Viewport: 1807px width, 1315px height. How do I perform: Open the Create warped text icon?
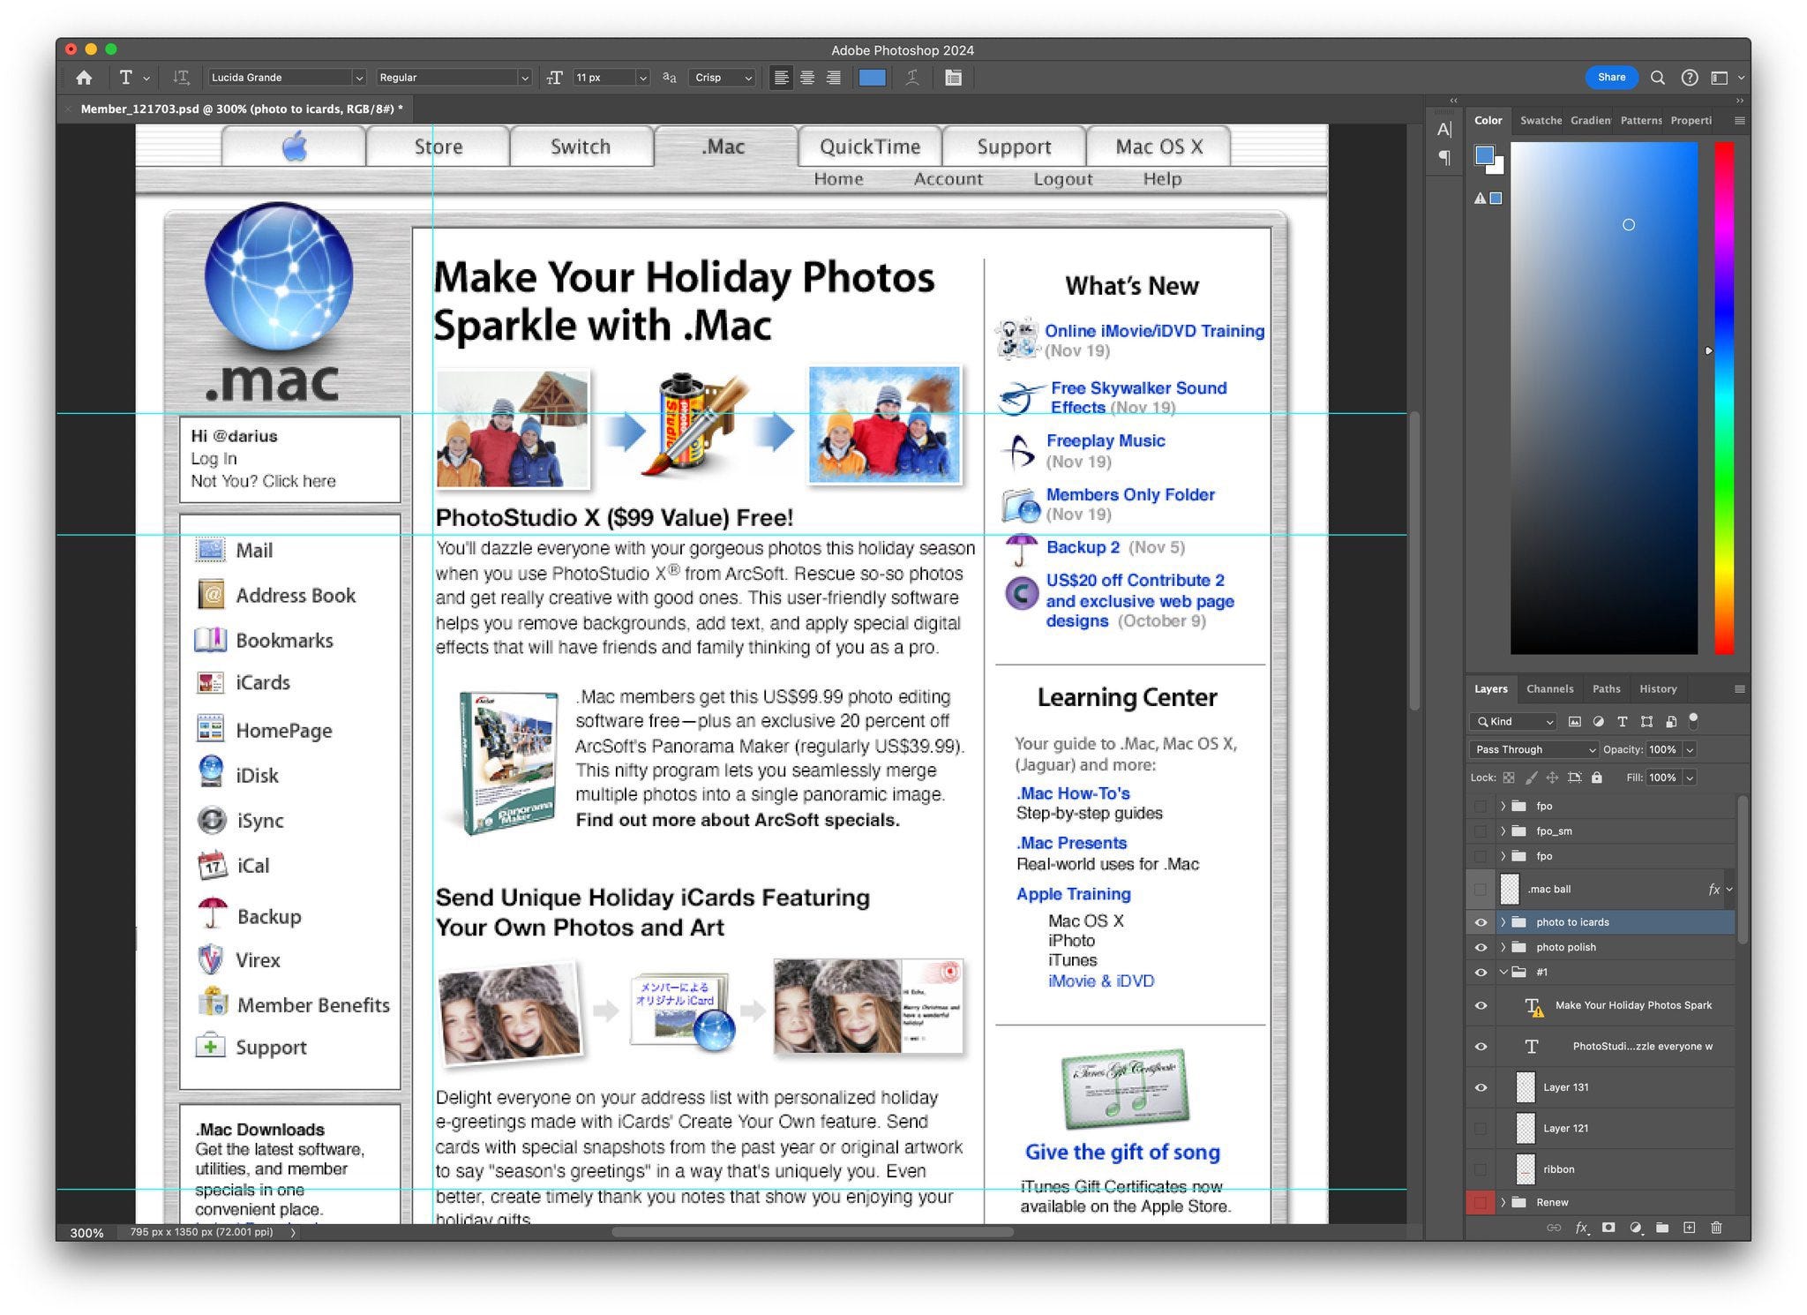point(912,78)
